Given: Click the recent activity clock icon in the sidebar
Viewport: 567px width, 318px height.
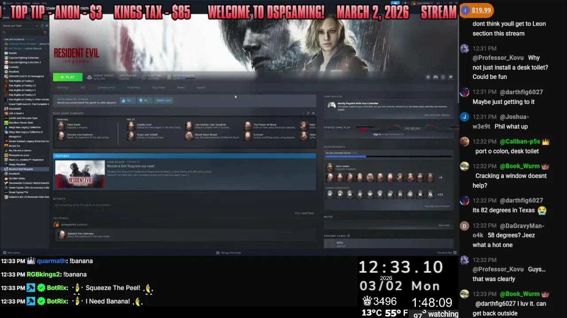Looking at the screenshot, I should click(42, 26).
